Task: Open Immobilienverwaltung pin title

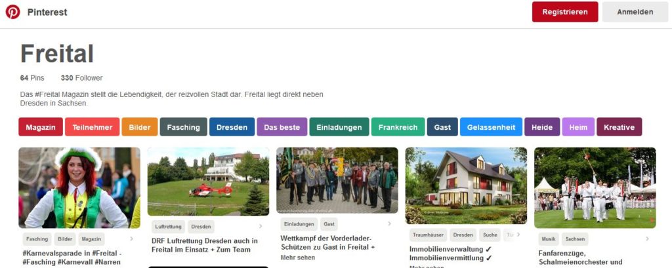Action: click(451, 254)
